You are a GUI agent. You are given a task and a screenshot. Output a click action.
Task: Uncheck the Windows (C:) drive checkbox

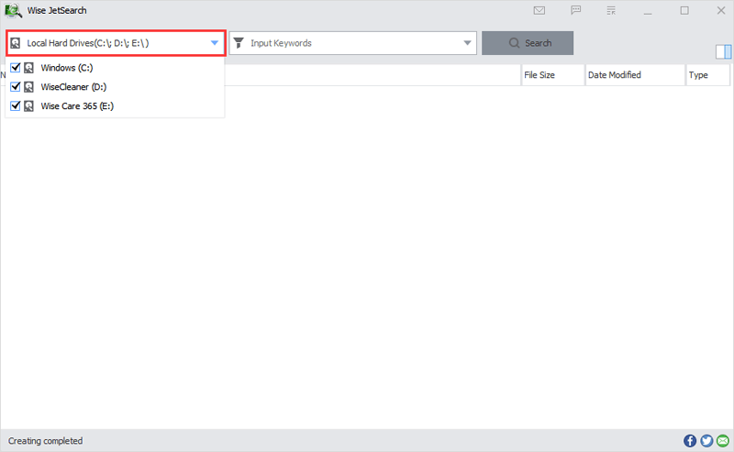(16, 68)
